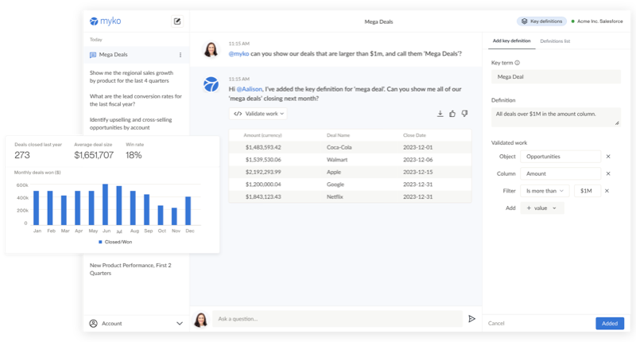The image size is (636, 342).
Task: Click the Object Opportunities field
Action: (560, 157)
